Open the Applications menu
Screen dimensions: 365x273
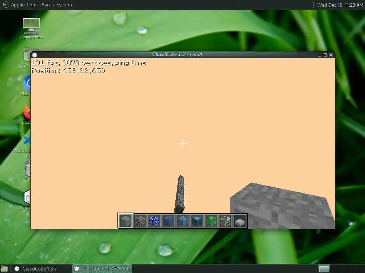coord(24,5)
